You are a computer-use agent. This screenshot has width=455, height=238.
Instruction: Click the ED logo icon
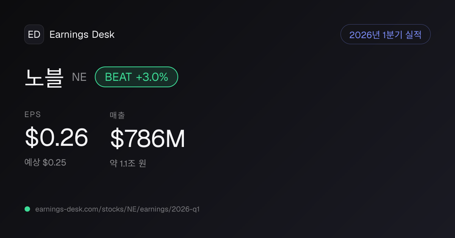[34, 34]
